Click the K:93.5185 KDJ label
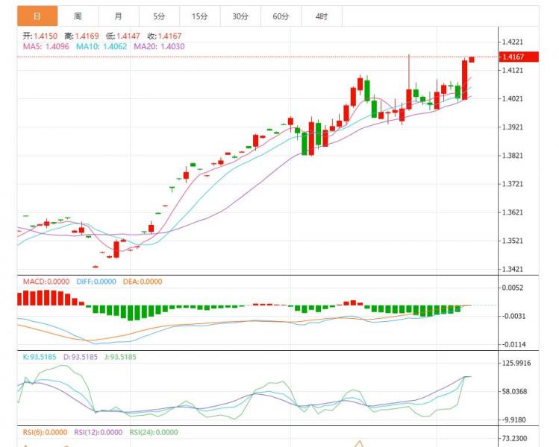559x447 pixels. pyautogui.click(x=40, y=357)
